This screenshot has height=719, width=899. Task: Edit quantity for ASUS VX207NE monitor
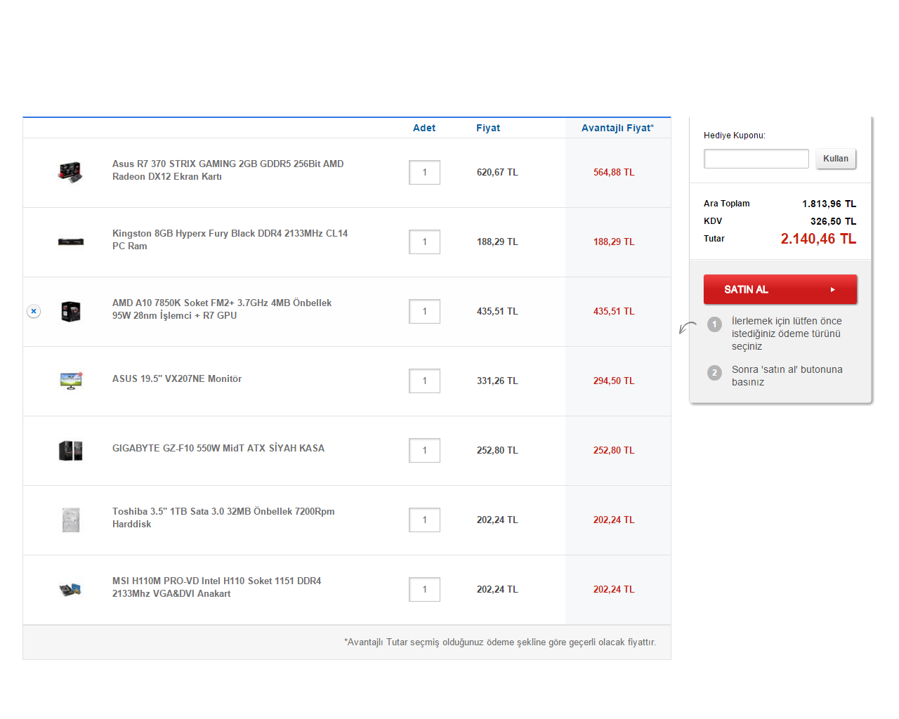click(x=424, y=381)
